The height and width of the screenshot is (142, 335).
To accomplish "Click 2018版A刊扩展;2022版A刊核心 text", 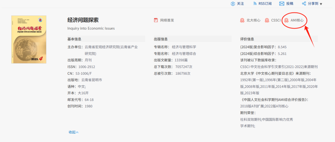I will 264,106.
